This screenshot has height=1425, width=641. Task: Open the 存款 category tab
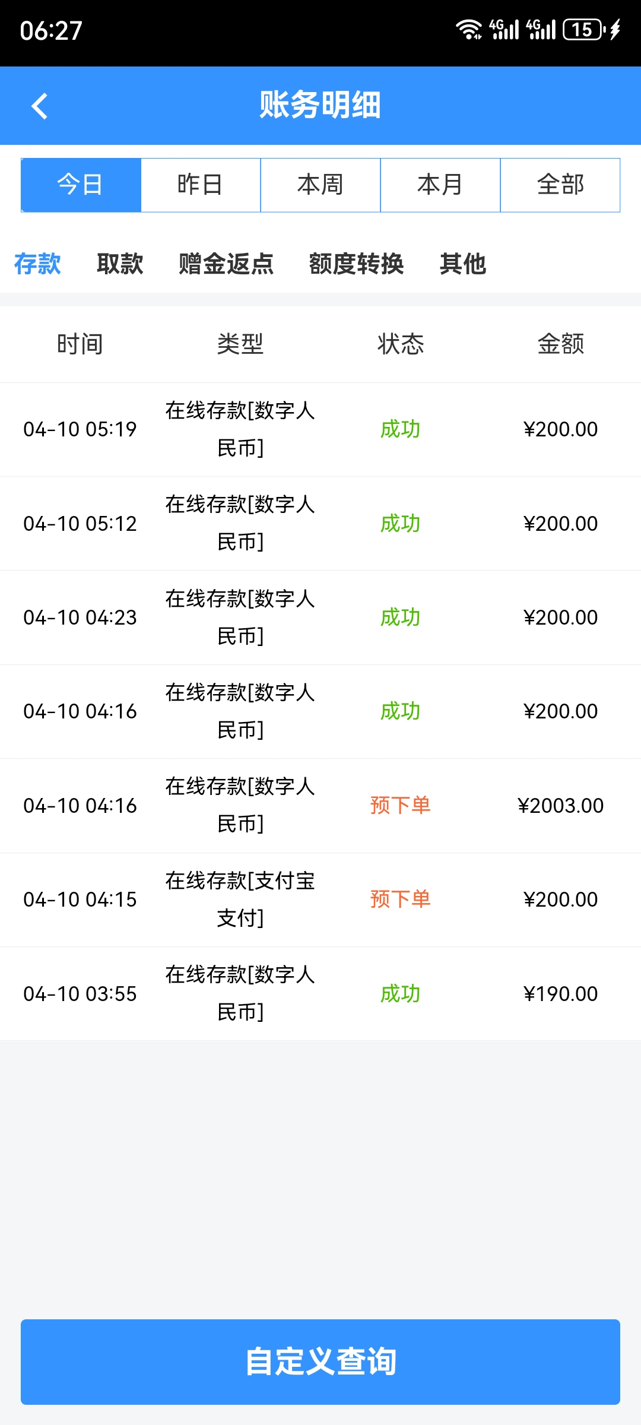[37, 264]
